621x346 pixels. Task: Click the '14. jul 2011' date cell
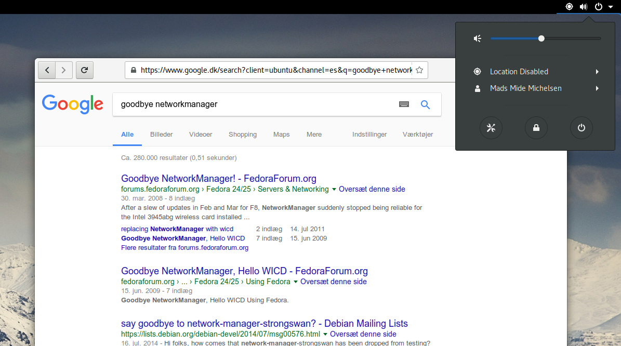pos(307,229)
